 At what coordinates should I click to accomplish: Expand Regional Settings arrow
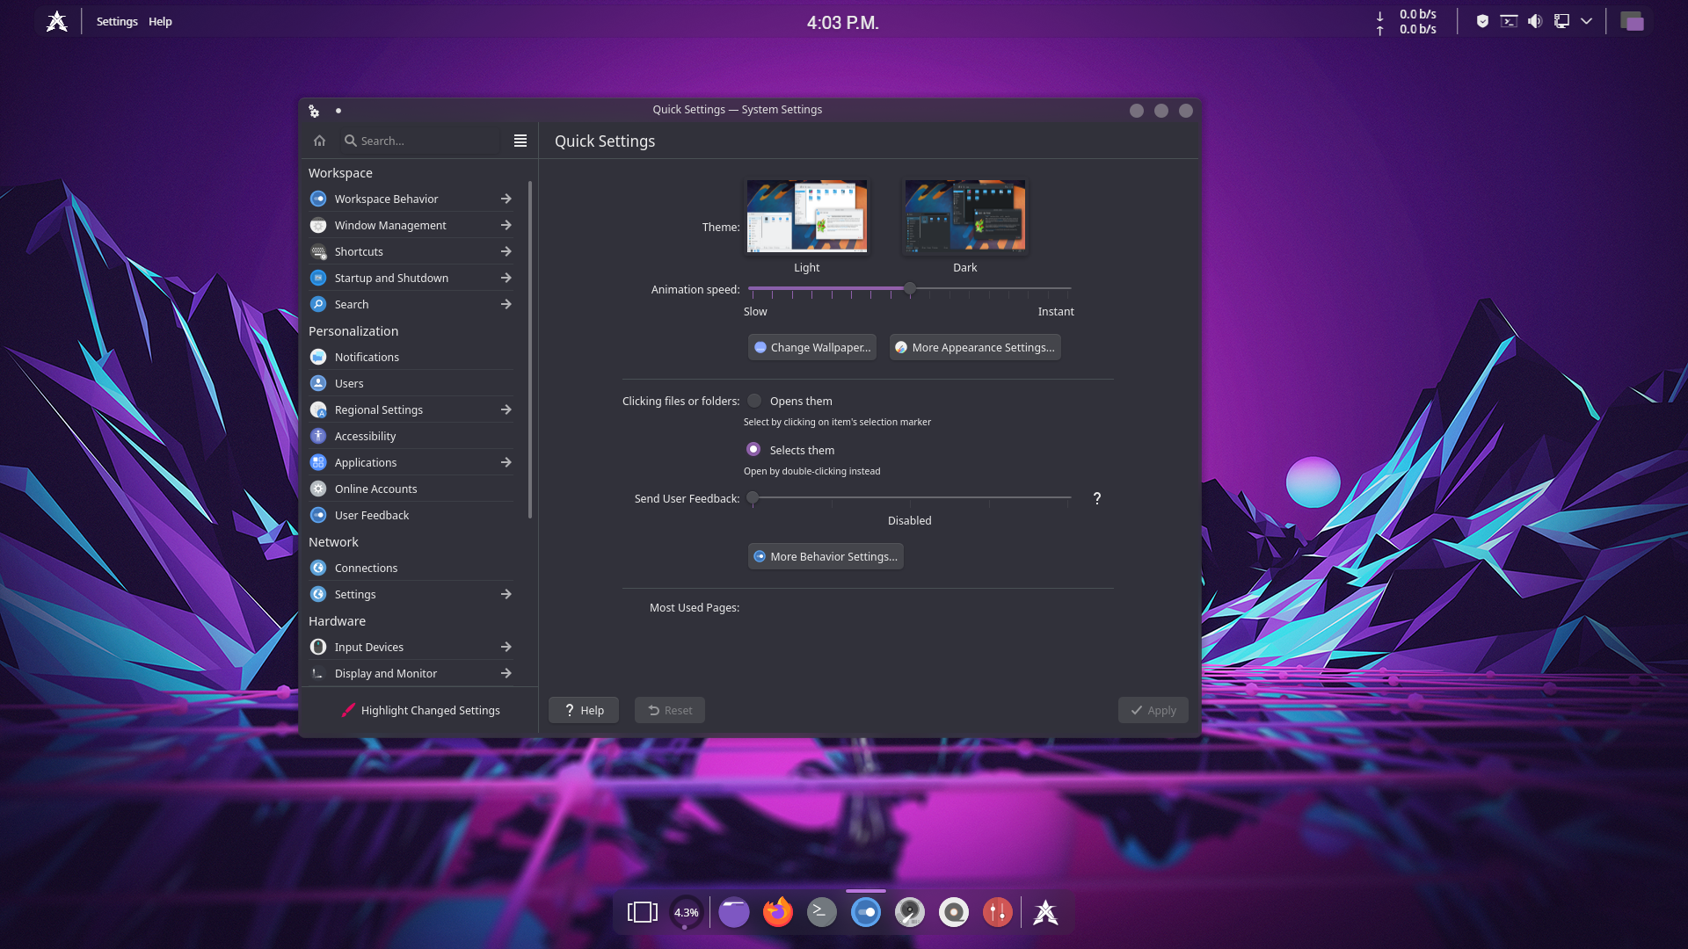pyautogui.click(x=506, y=409)
